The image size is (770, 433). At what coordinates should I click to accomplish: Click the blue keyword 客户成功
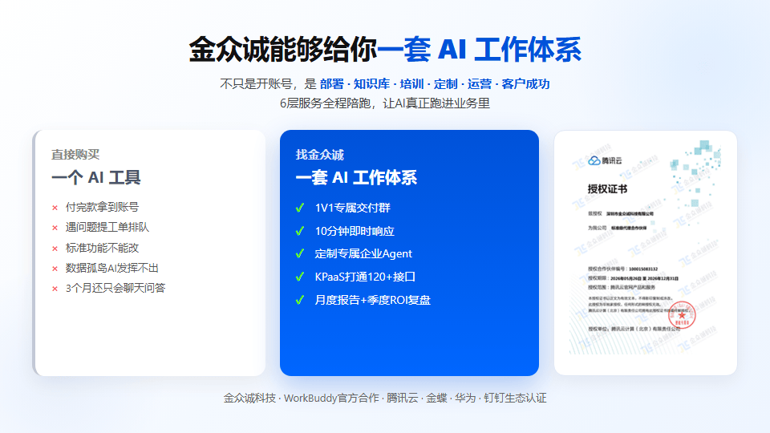pos(525,84)
